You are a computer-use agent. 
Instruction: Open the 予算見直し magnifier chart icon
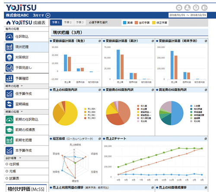10,68
